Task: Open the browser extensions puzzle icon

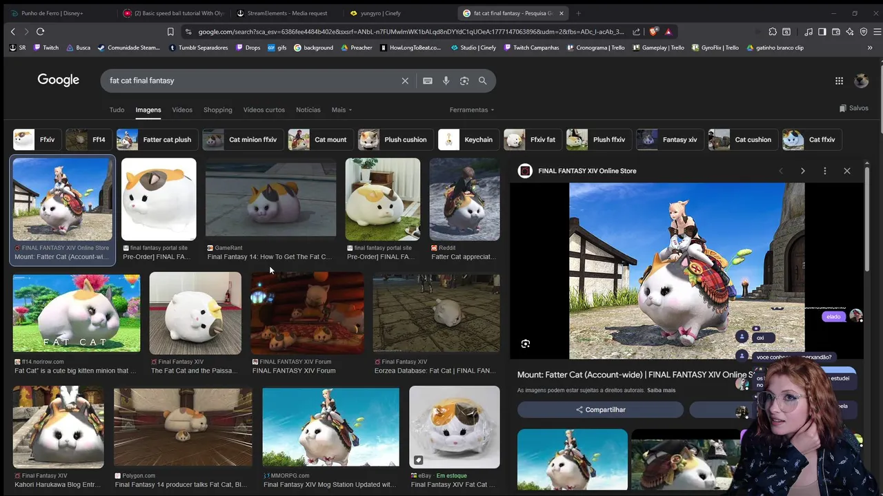Action: point(773,32)
